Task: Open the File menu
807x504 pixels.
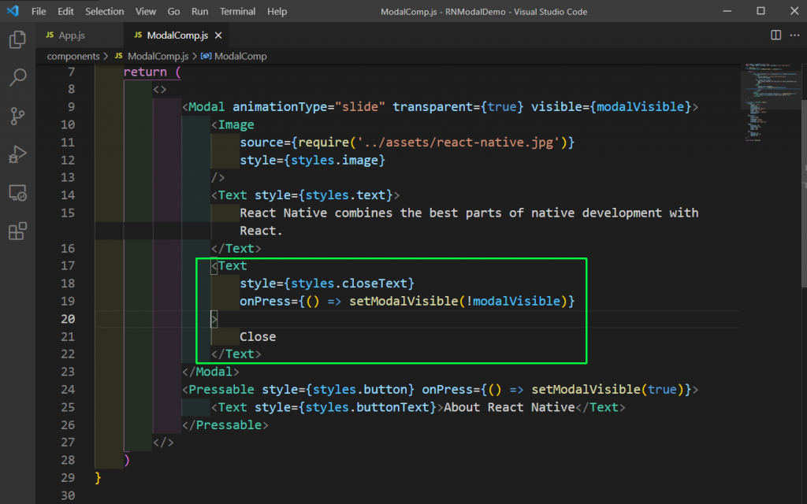Action: (x=39, y=11)
